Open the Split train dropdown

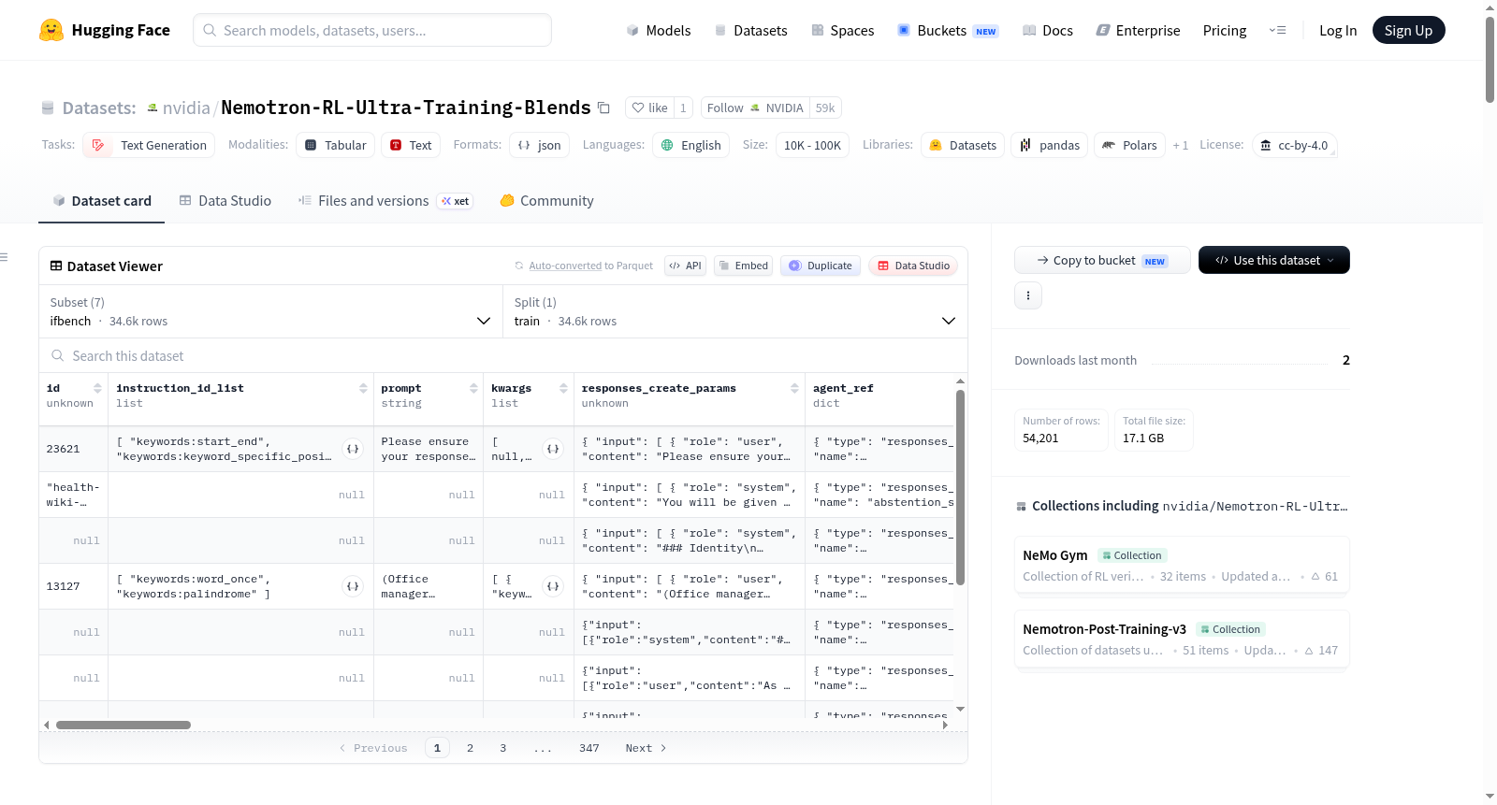click(x=735, y=311)
